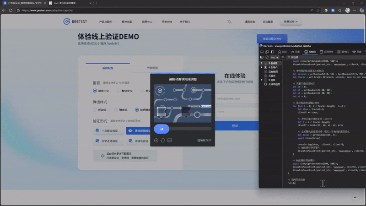Toggle the DevTools inspect element icon
Image resolution: width=366 pixels, height=206 pixels.
point(262,52)
